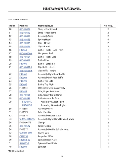
Task: Click the Forney Aircoupe Parts Manual title
Action: click(62, 9)
